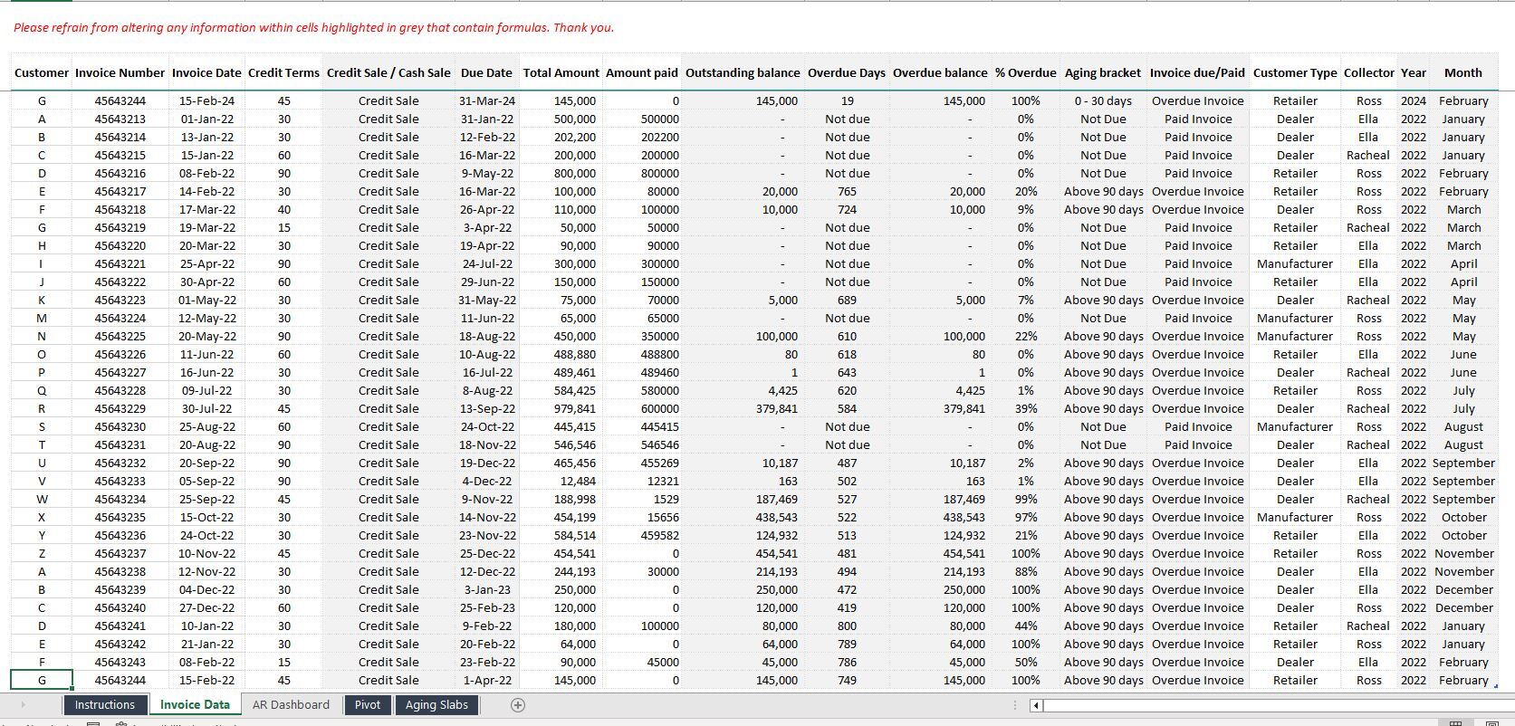Click customer cell P
1515x726 pixels.
click(x=42, y=372)
